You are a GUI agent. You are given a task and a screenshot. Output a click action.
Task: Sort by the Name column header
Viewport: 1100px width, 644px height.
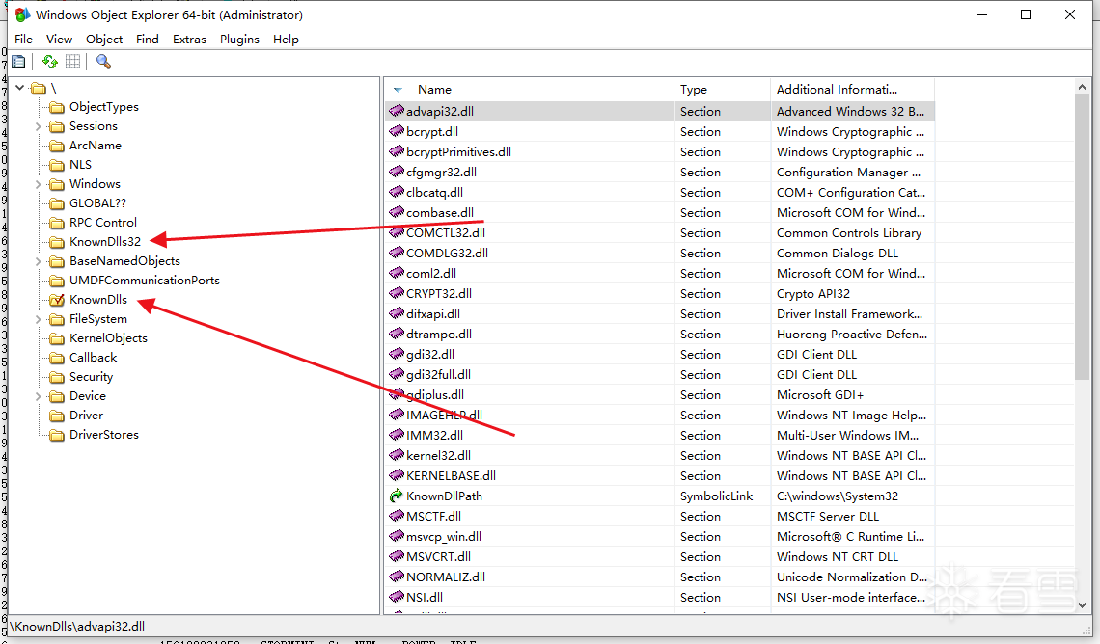tap(529, 89)
